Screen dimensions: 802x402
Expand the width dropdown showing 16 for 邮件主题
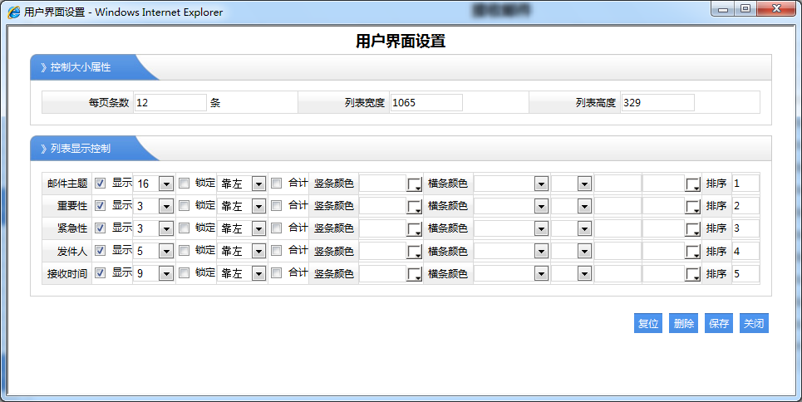click(165, 184)
